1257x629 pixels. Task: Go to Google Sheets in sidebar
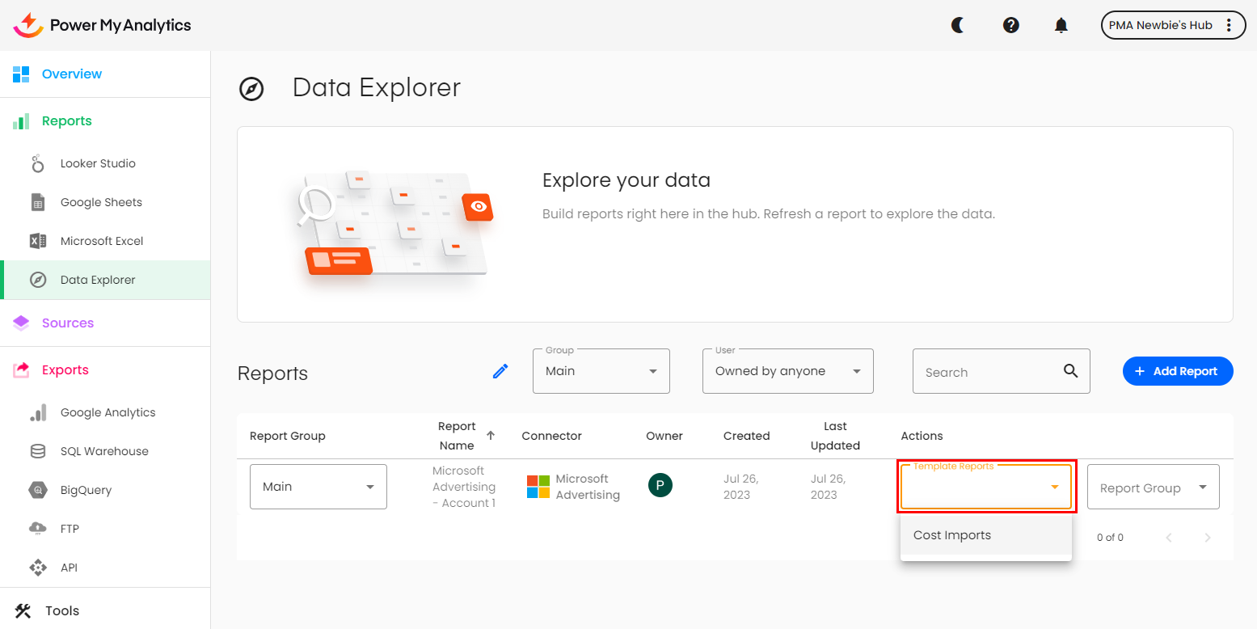click(101, 202)
